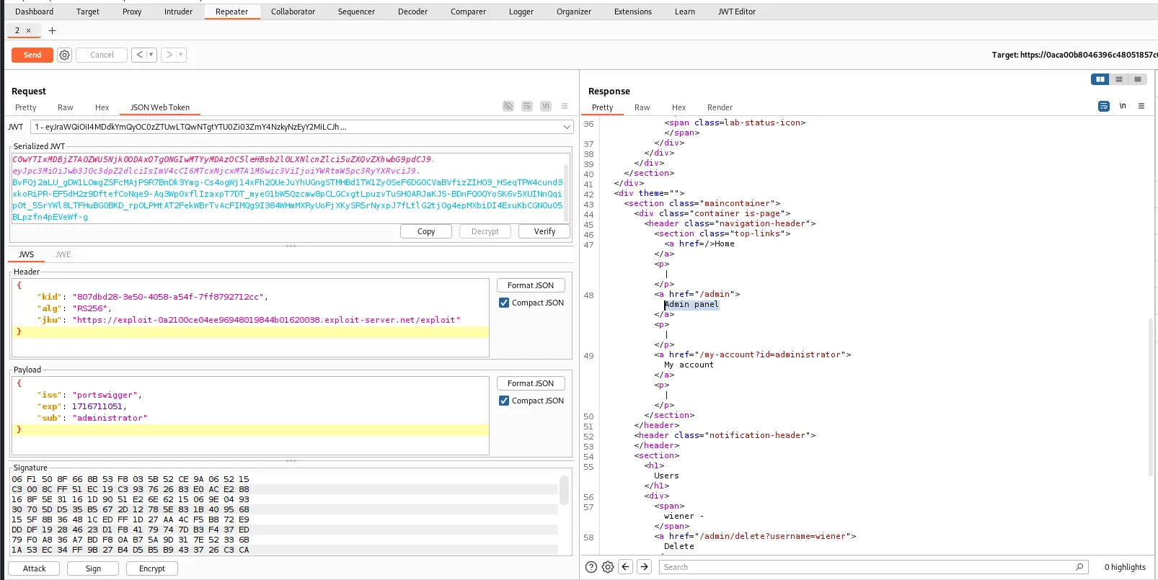Screen dimensions: 1158x580
Task: Open the Decoder tab
Action: 412,12
